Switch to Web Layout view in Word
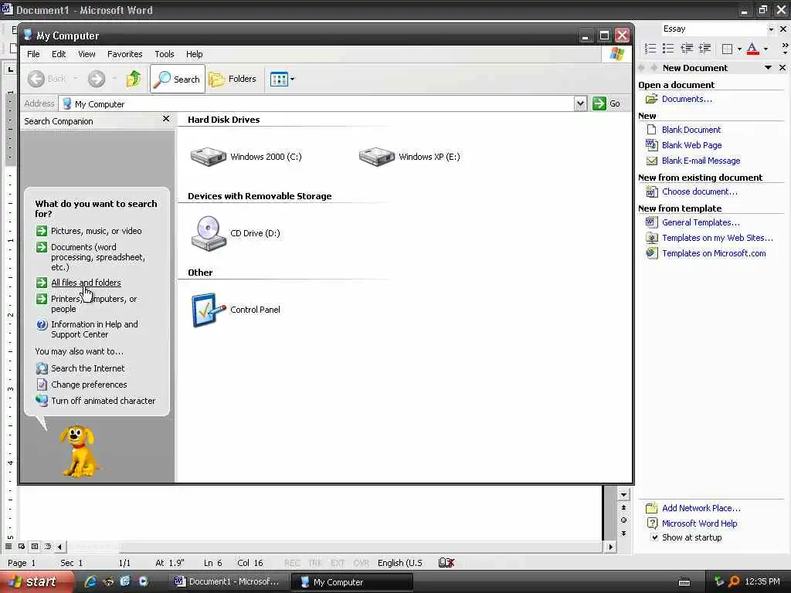Screen dimensions: 791x593 pyautogui.click(x=22, y=546)
